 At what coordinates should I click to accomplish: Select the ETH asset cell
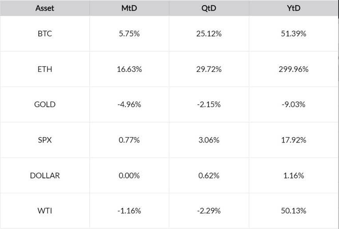point(45,69)
